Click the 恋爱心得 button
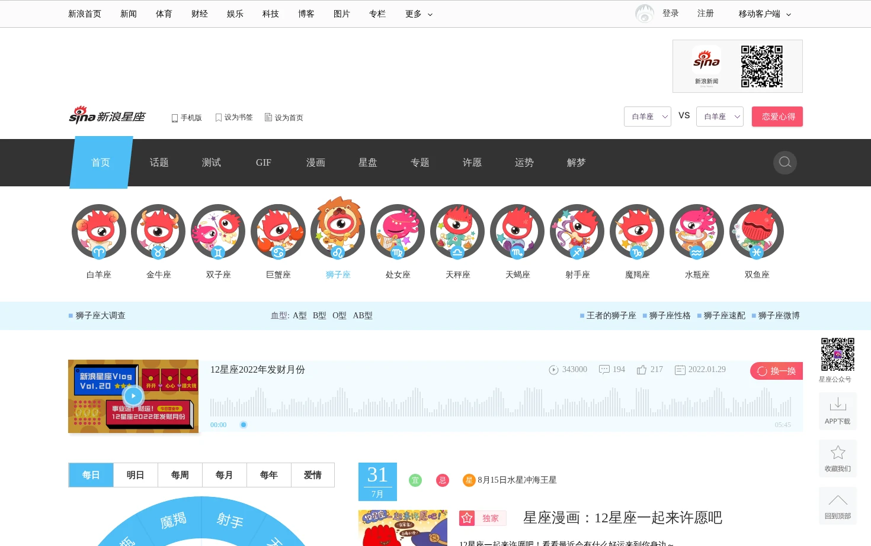 coord(777,117)
